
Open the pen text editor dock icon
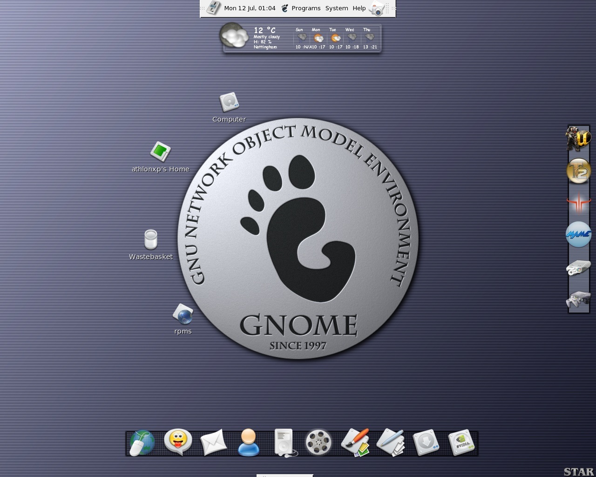click(x=390, y=443)
